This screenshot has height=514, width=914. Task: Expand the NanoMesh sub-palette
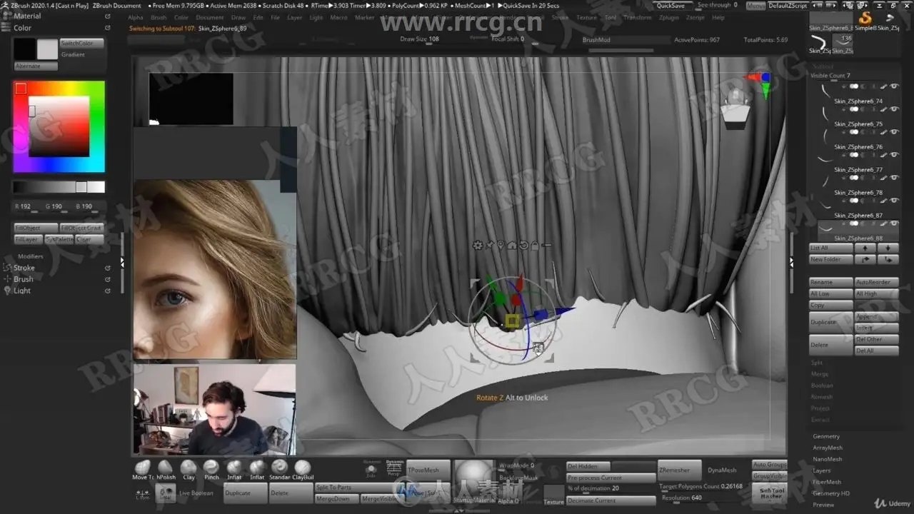point(827,459)
